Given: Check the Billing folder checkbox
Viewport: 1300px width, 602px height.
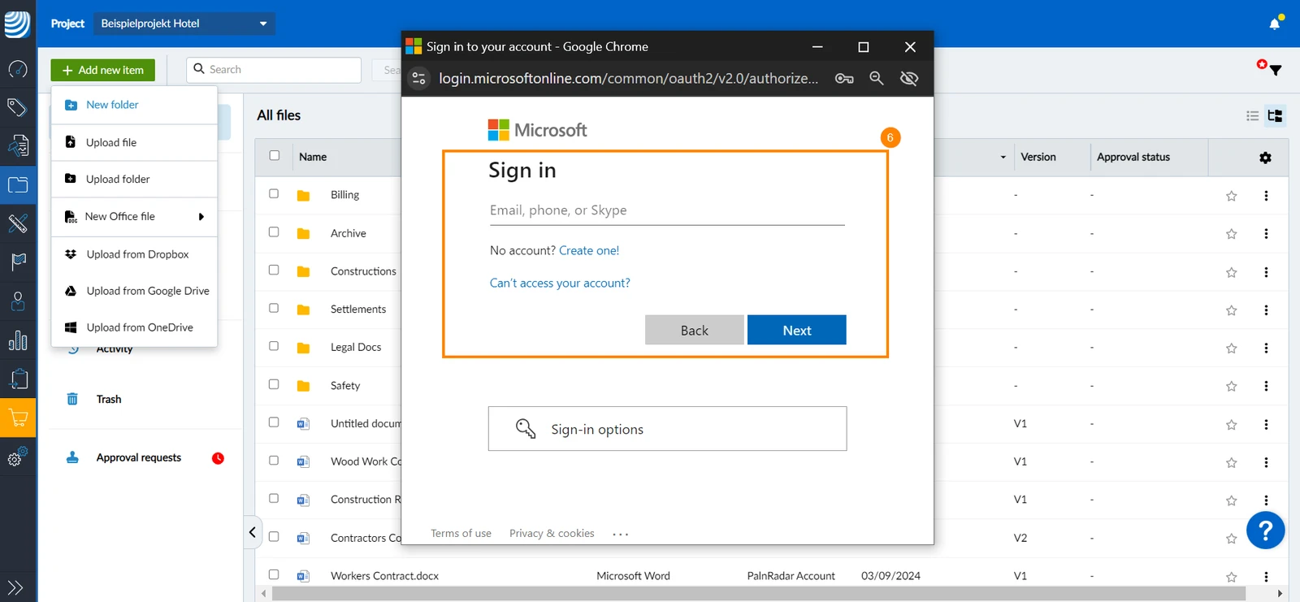Looking at the screenshot, I should coord(274,194).
